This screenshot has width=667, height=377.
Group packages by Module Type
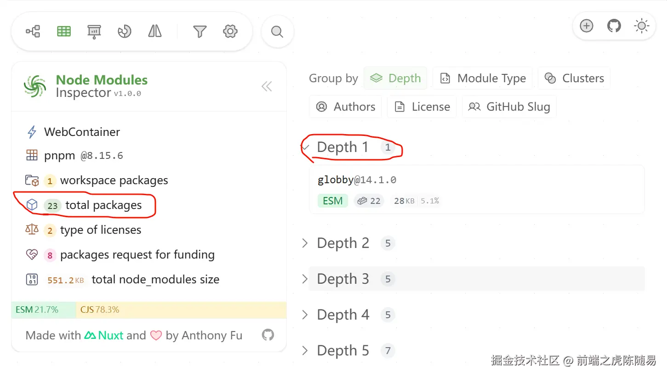482,78
